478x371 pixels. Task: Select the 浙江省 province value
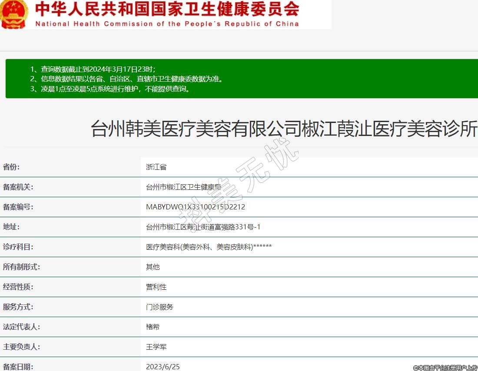(x=156, y=167)
